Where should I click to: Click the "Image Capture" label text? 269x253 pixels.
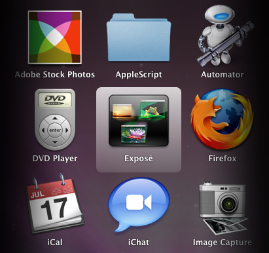(223, 243)
